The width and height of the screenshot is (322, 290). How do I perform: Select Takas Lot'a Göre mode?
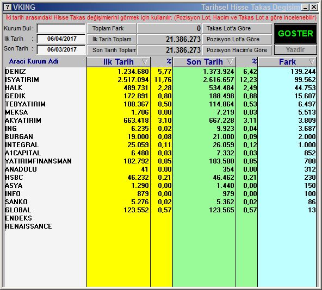pyautogui.click(x=237, y=28)
